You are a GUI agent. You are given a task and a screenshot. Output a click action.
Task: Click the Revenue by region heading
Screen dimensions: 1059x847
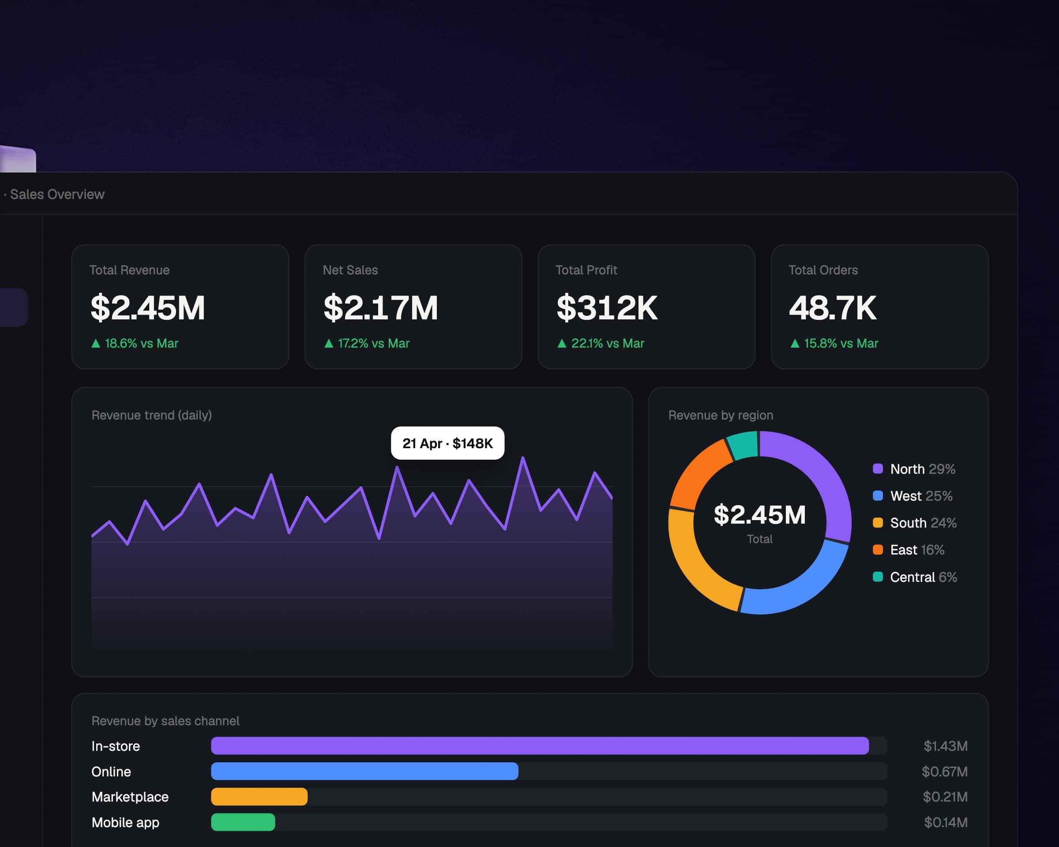click(x=721, y=416)
